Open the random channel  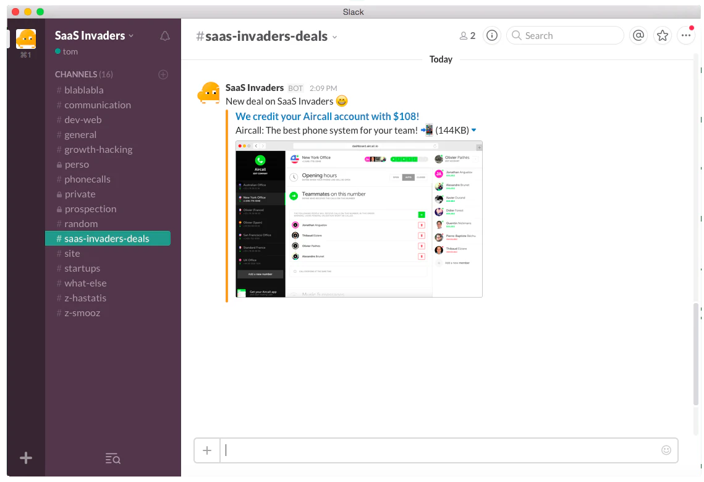coord(81,223)
